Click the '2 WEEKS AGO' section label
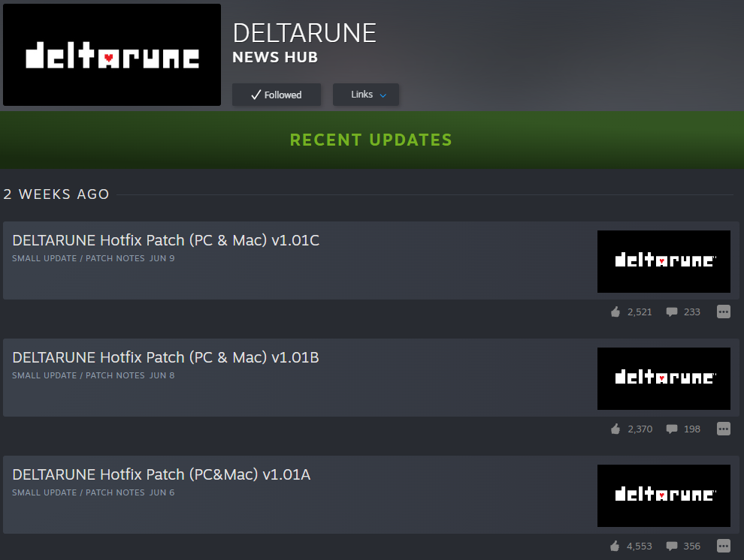The width and height of the screenshot is (744, 560). point(56,194)
